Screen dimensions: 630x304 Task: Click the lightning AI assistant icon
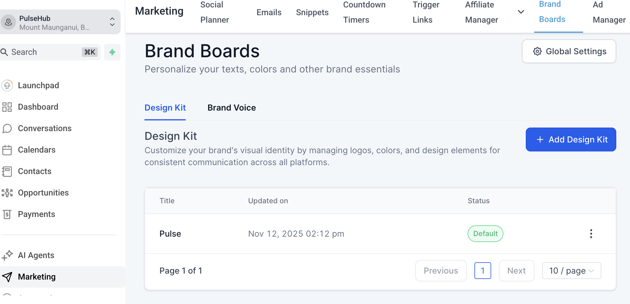pyautogui.click(x=112, y=52)
